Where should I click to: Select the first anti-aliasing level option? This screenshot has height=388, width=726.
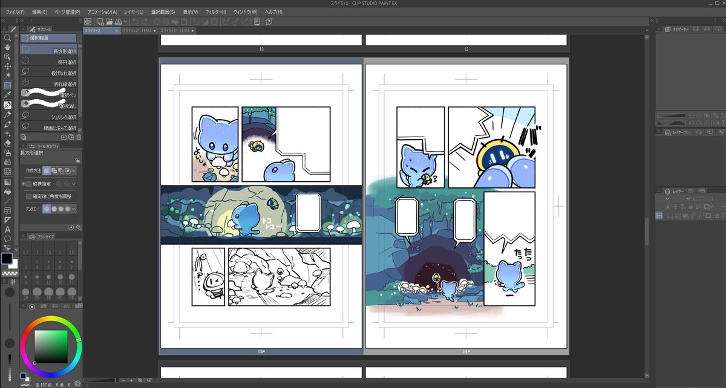(x=47, y=209)
